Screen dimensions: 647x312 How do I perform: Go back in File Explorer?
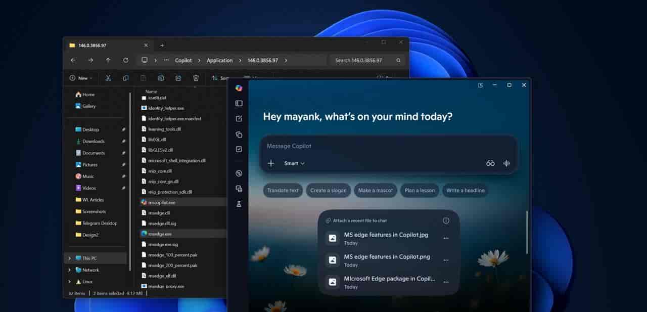73,60
